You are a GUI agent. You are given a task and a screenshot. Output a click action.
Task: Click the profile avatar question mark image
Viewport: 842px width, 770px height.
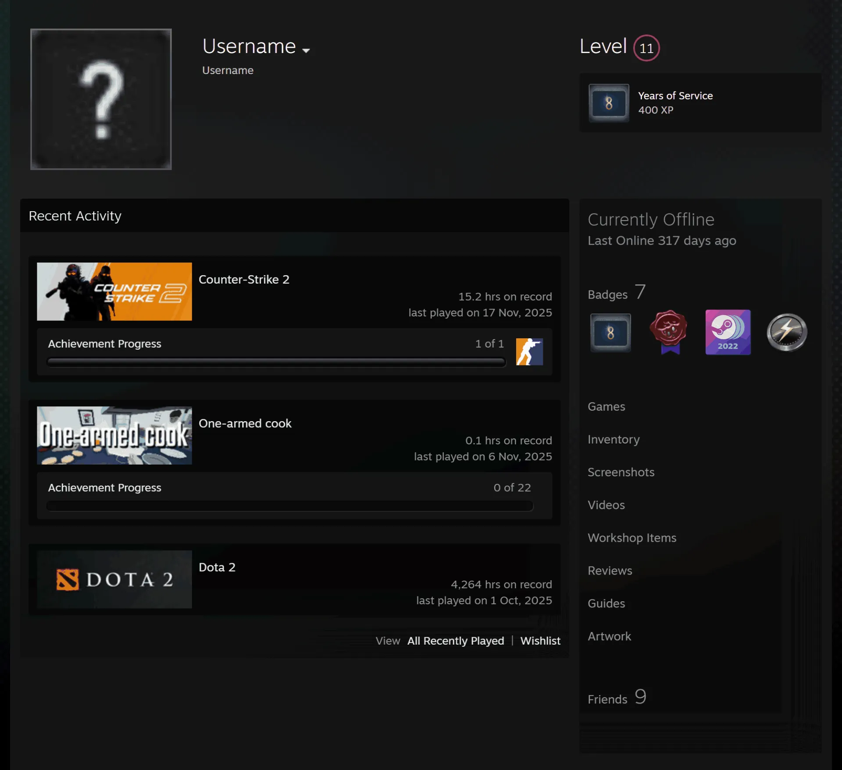101,99
